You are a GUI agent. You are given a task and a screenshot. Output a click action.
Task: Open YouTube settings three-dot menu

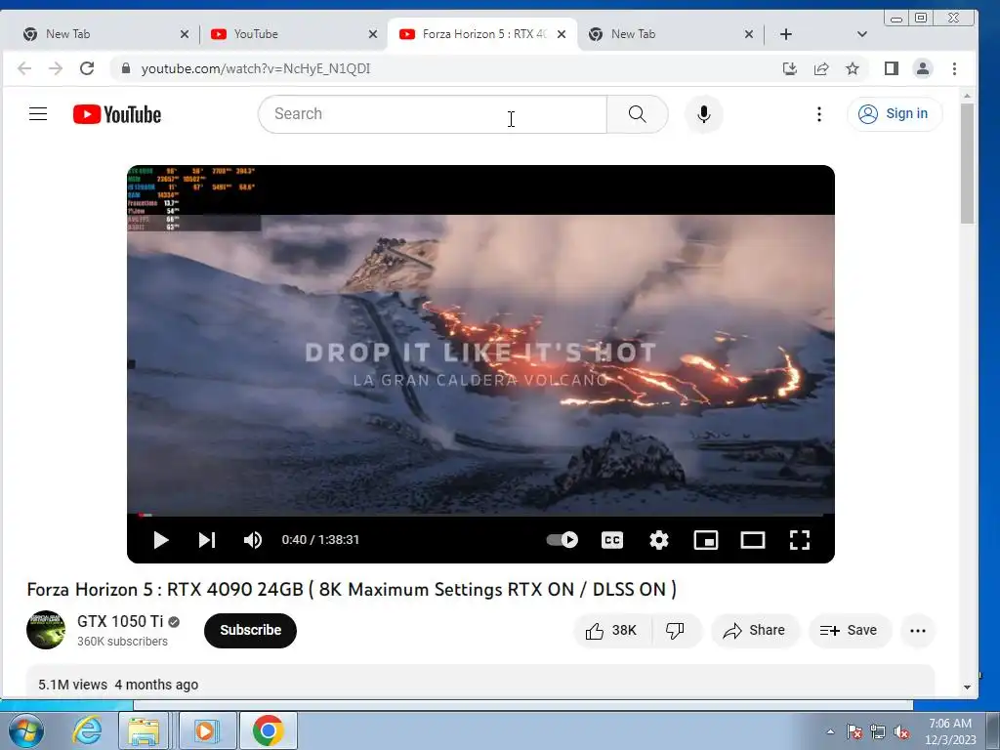[819, 114]
